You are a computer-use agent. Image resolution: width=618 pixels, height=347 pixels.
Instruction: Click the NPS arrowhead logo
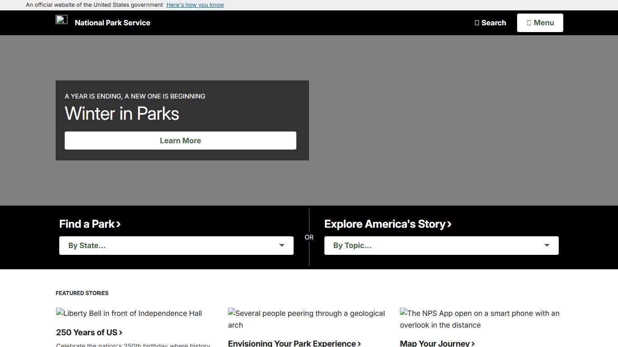click(62, 20)
